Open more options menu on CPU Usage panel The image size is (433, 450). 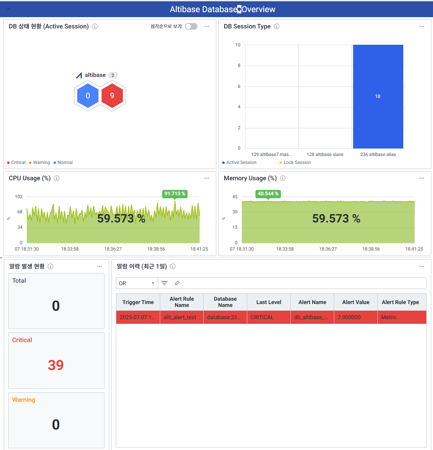coord(207,178)
